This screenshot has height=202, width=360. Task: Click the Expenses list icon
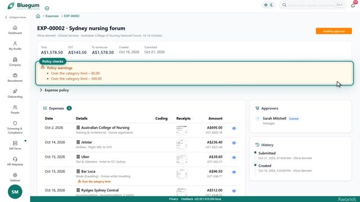point(45,108)
